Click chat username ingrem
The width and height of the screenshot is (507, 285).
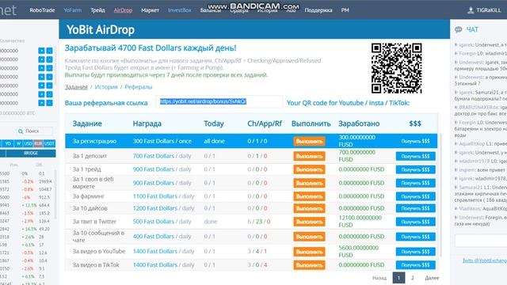pos(467,169)
